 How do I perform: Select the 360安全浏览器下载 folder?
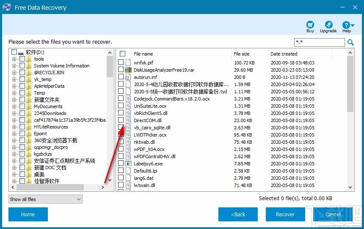(55, 140)
